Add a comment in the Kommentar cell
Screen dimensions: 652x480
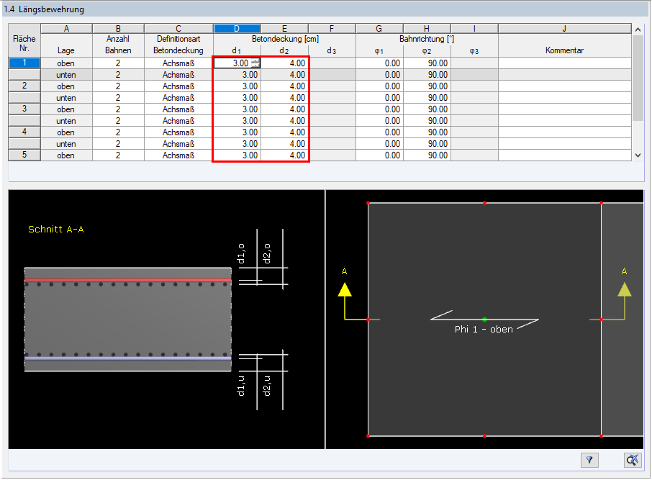(x=564, y=63)
